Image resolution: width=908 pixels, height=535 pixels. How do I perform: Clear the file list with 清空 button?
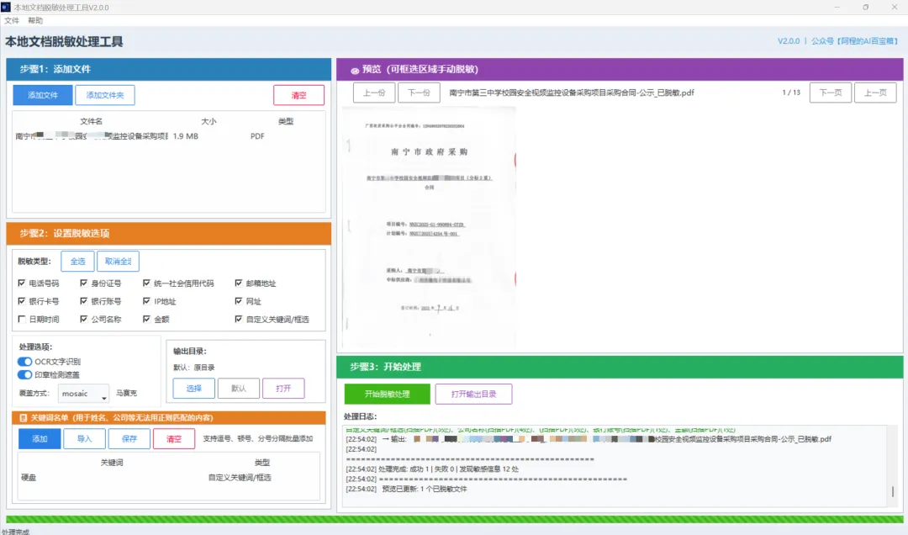(298, 95)
